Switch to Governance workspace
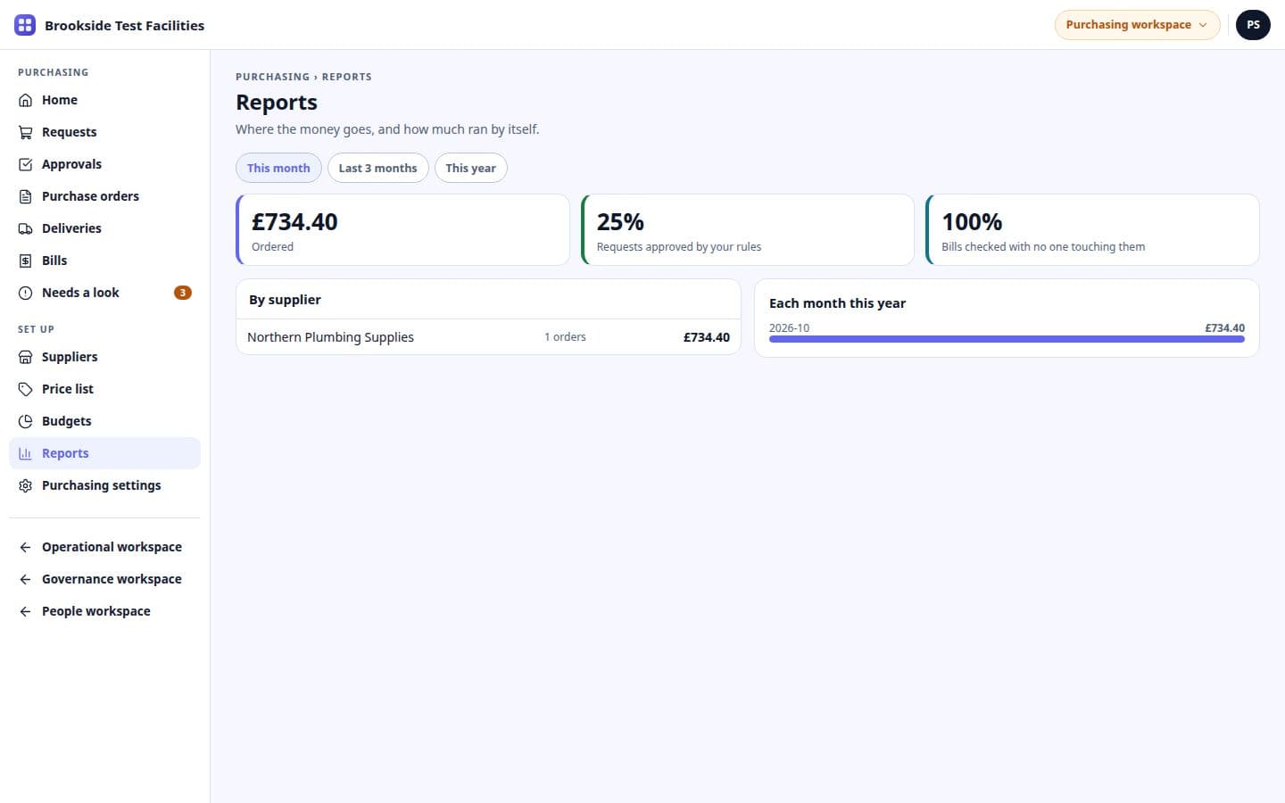 tap(104, 579)
